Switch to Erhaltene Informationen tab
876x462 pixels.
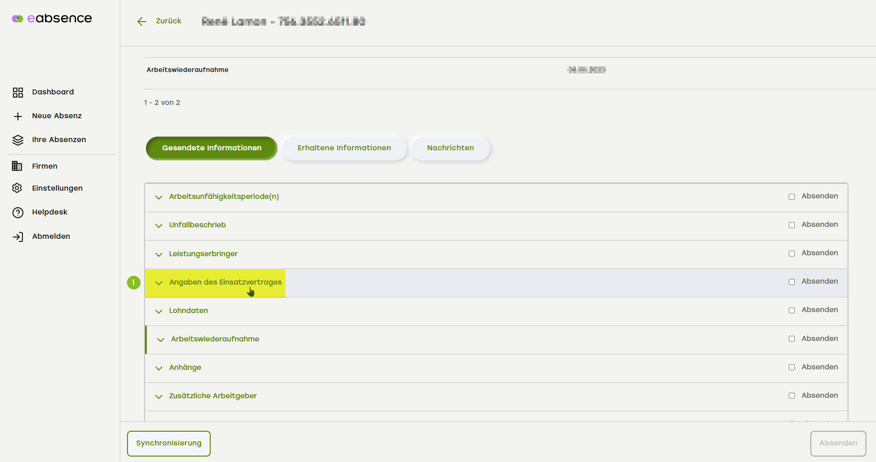coord(344,148)
